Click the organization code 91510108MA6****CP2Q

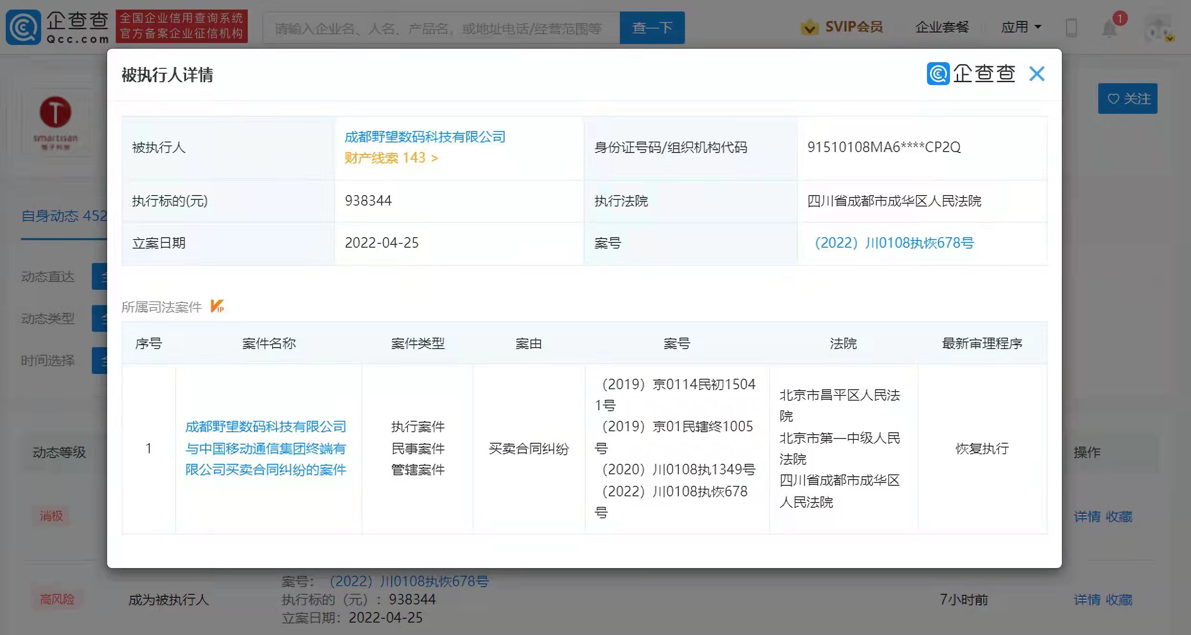[884, 147]
